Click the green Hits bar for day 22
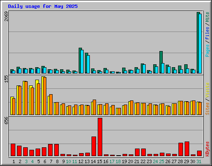212x166 pixels. [142, 68]
